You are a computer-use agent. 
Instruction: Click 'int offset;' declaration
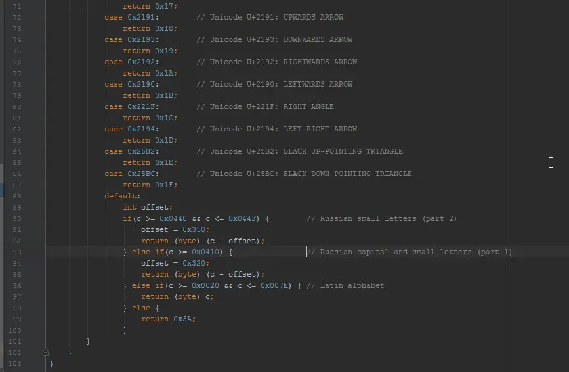[148, 208]
